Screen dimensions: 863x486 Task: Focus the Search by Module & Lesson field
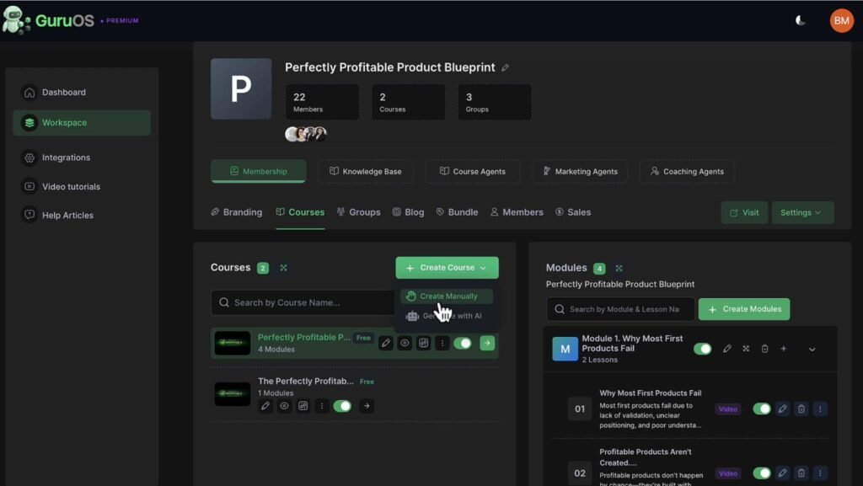click(620, 309)
